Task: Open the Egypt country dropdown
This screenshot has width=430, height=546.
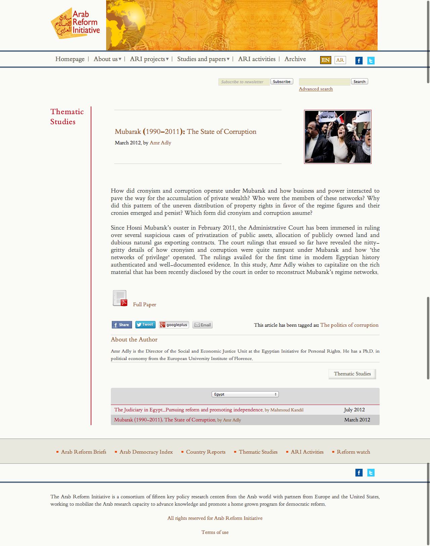Action: (245, 394)
